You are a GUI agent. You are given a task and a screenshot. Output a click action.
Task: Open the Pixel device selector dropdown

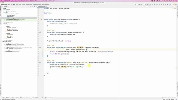(x=147, y=5)
